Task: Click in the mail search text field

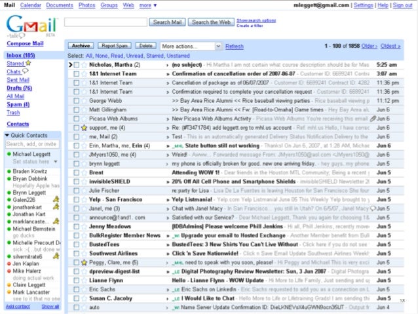Action: tap(105, 22)
